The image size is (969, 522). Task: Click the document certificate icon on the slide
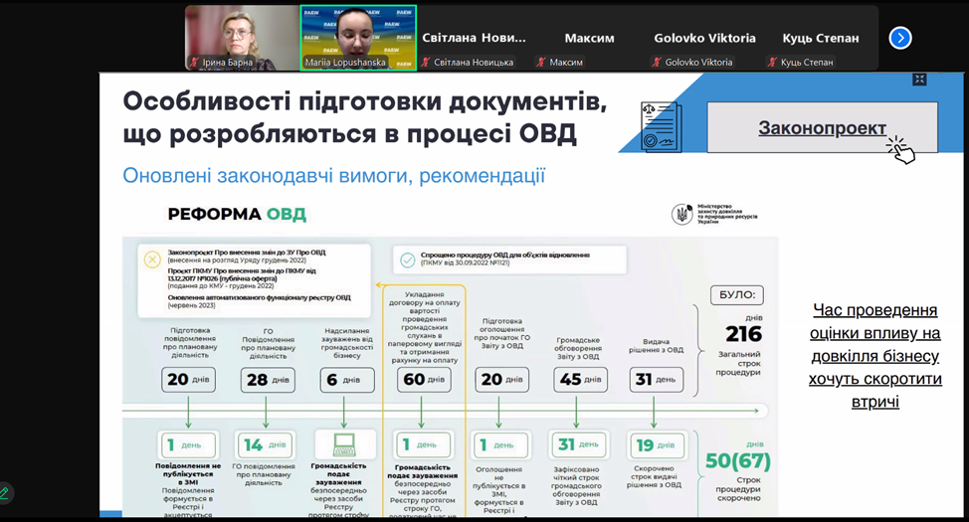(x=662, y=127)
